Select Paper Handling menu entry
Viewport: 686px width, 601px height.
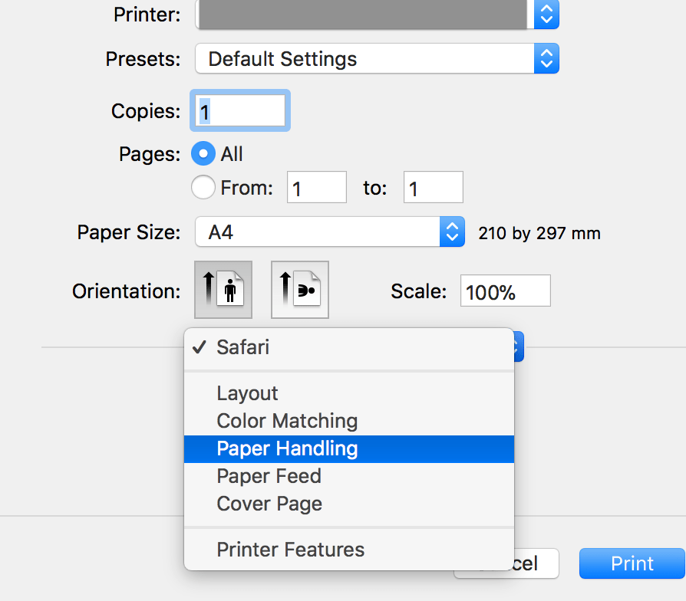[x=287, y=448]
